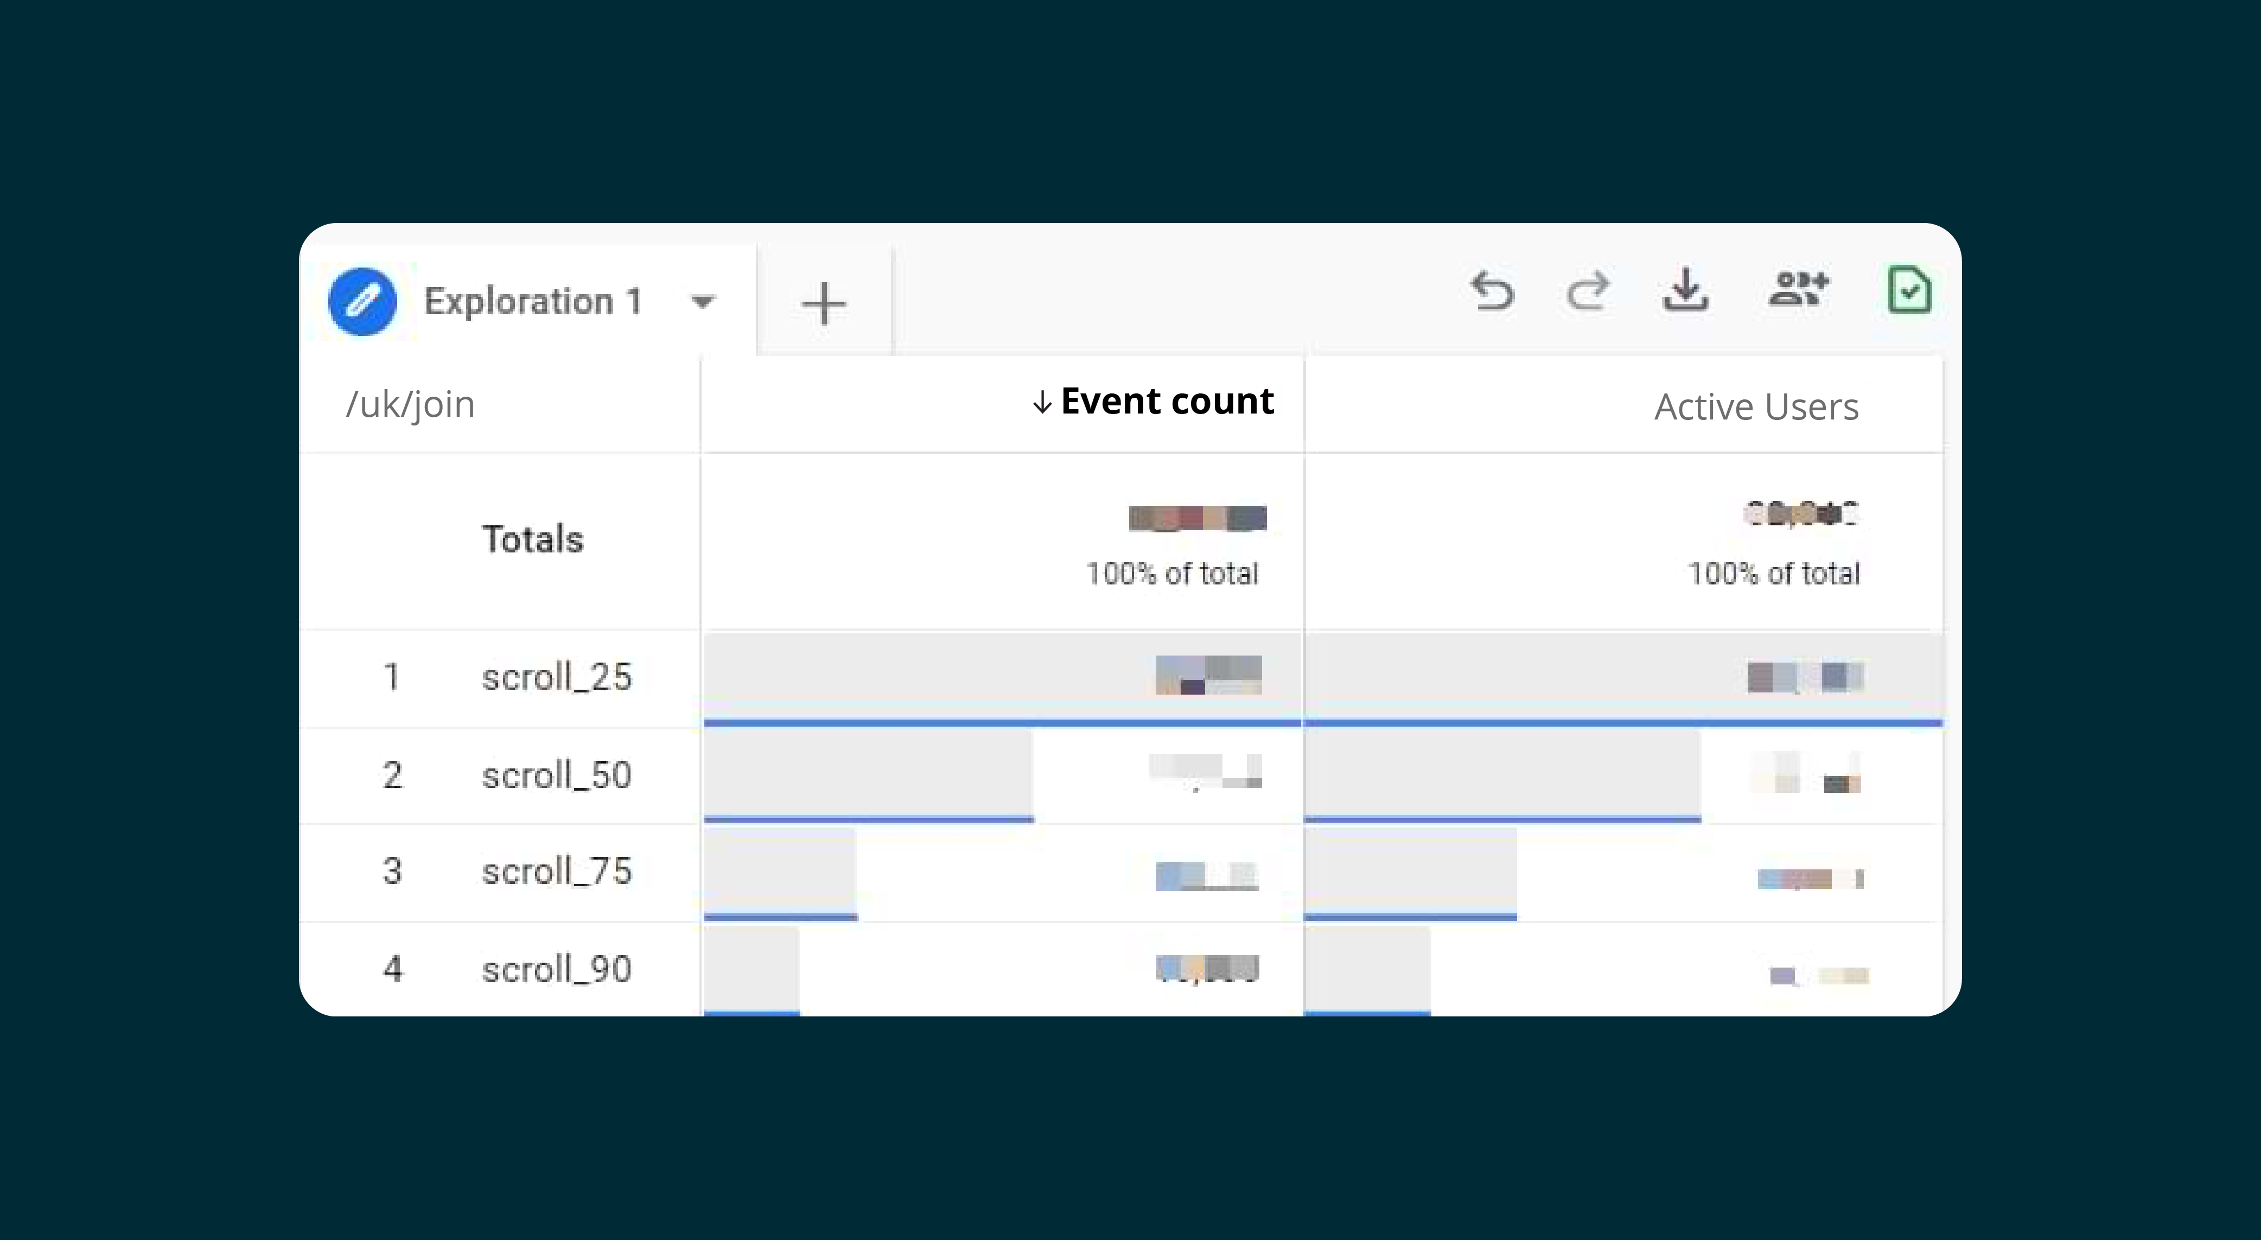Click the Totals row label
Image resolution: width=2261 pixels, height=1240 pixels.
pyautogui.click(x=532, y=539)
